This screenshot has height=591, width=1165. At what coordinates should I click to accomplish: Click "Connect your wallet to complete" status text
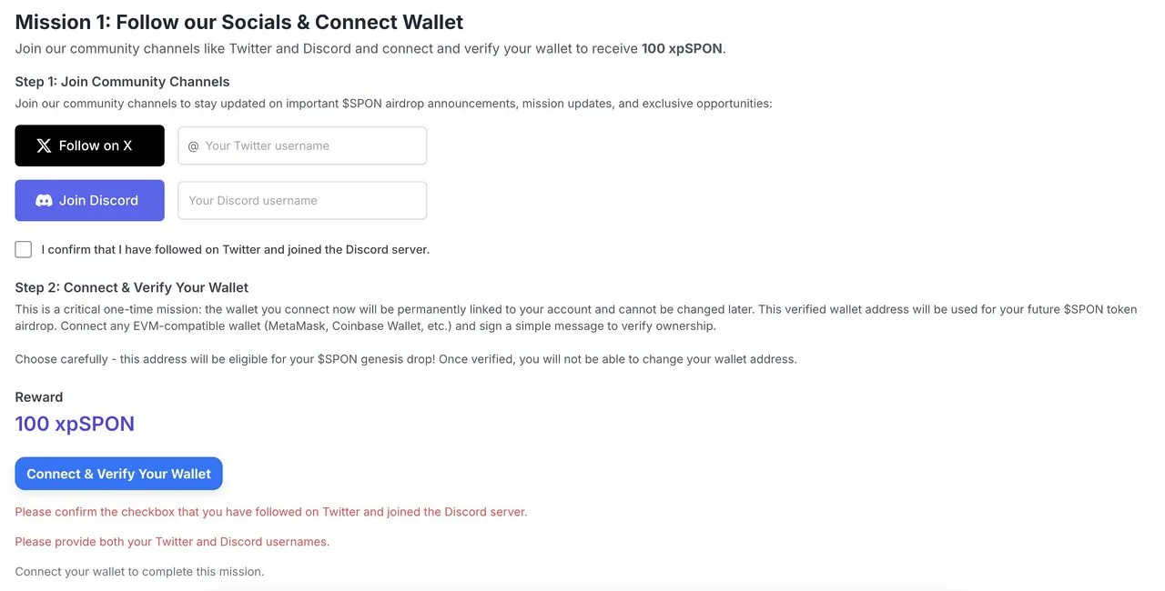(x=139, y=572)
